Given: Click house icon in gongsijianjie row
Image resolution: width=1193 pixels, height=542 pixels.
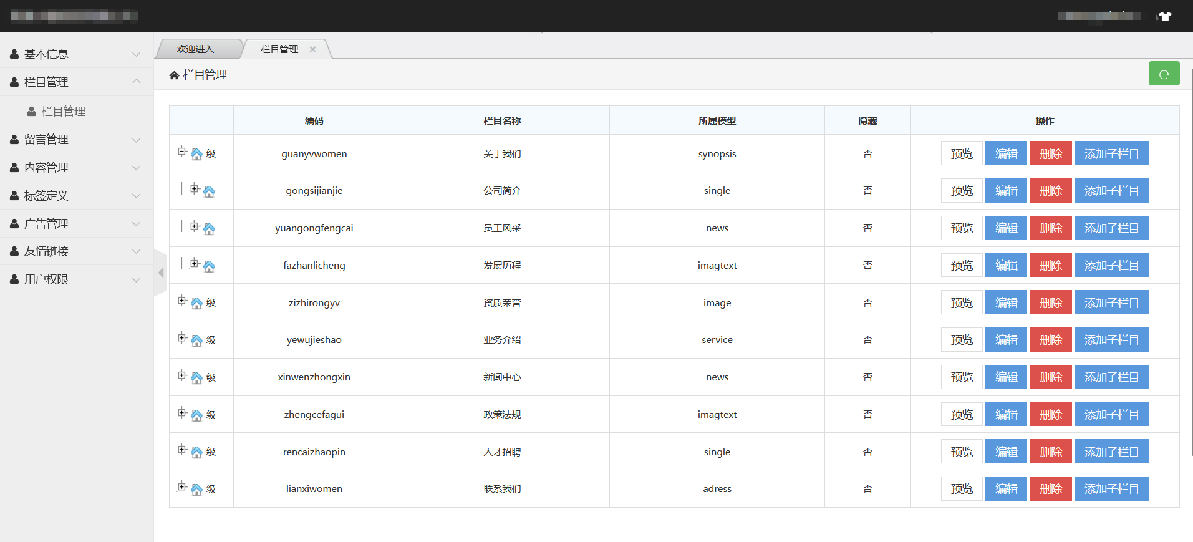Looking at the screenshot, I should pos(209,191).
